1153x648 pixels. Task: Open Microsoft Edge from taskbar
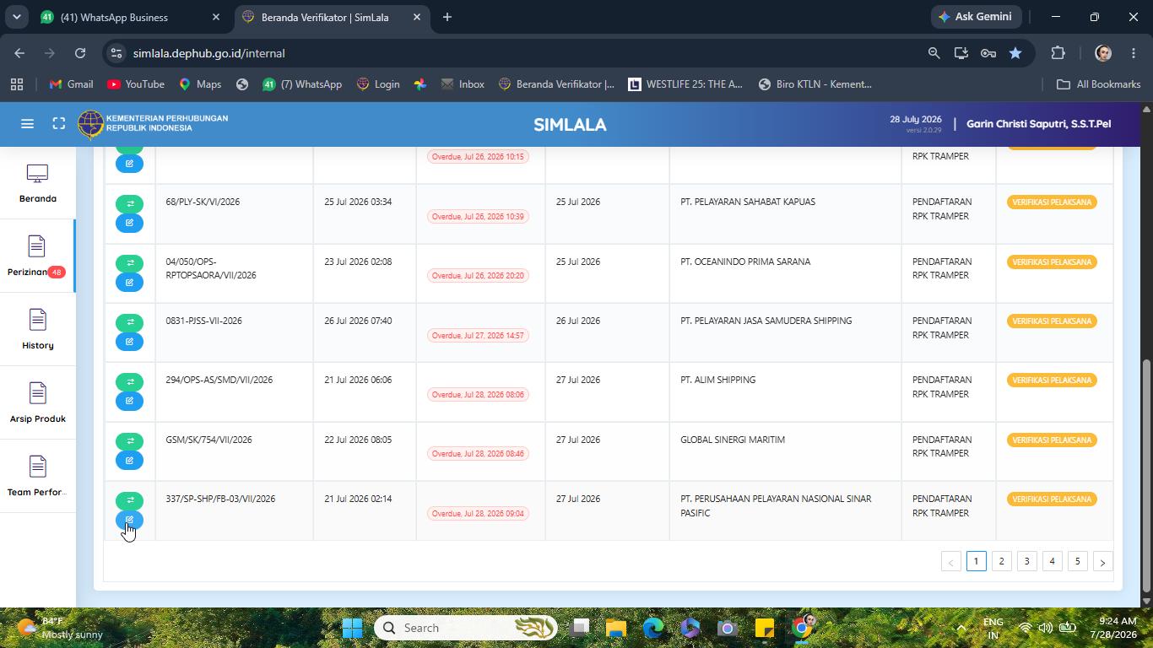(x=653, y=628)
